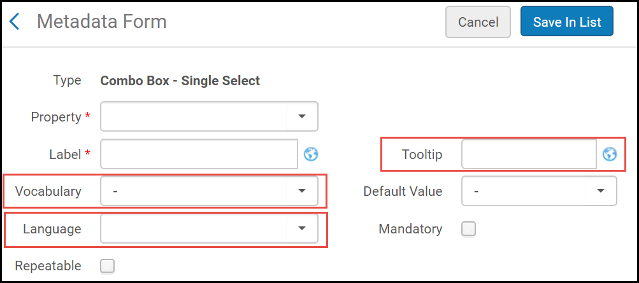Viewport: 639px width, 283px height.
Task: Click the Default Value label text
Action: coord(403,191)
